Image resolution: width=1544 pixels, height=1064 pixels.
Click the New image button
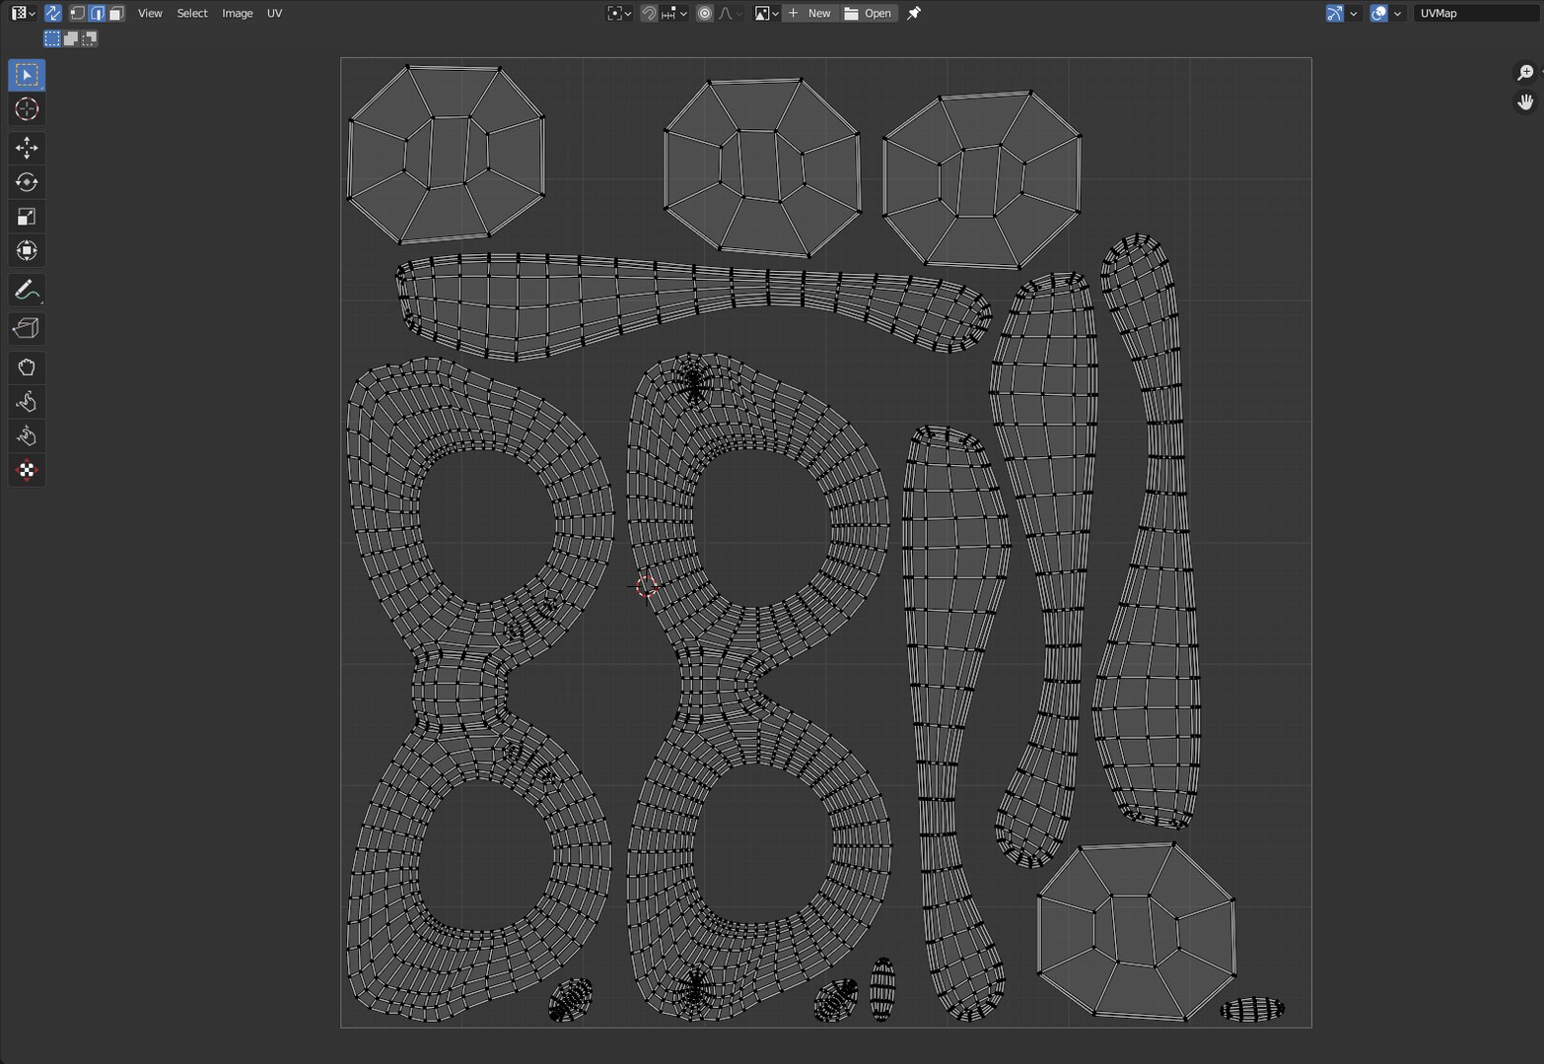click(x=809, y=13)
